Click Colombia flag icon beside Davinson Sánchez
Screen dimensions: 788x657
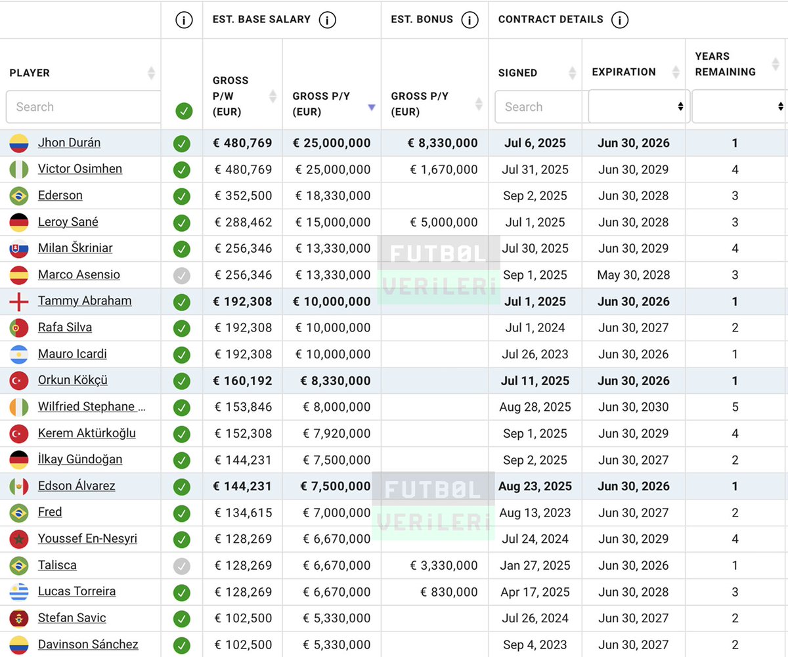pyautogui.click(x=19, y=645)
